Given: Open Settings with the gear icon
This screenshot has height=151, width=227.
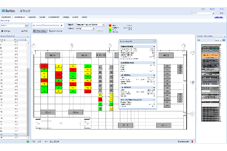Looking at the screenshot, I should tap(6, 31).
